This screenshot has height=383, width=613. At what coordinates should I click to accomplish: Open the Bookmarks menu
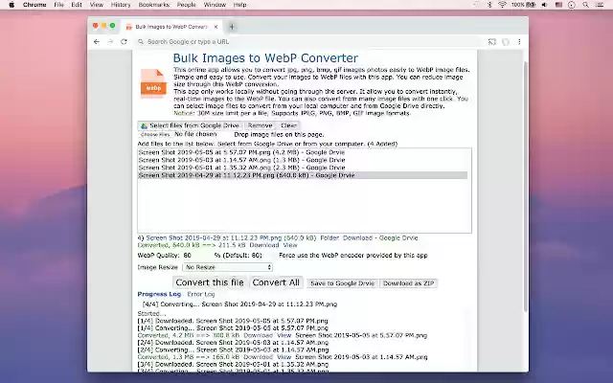[x=153, y=5]
